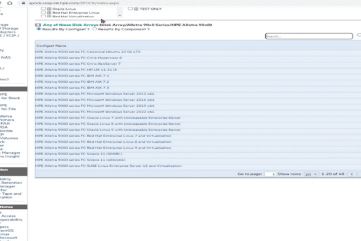Open FC Oracle Linux 9 Unbreakable Kernel configset
Viewport: 361px width, 241px height.
point(108,130)
